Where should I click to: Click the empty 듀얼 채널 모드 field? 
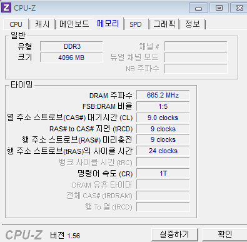coord(196,58)
